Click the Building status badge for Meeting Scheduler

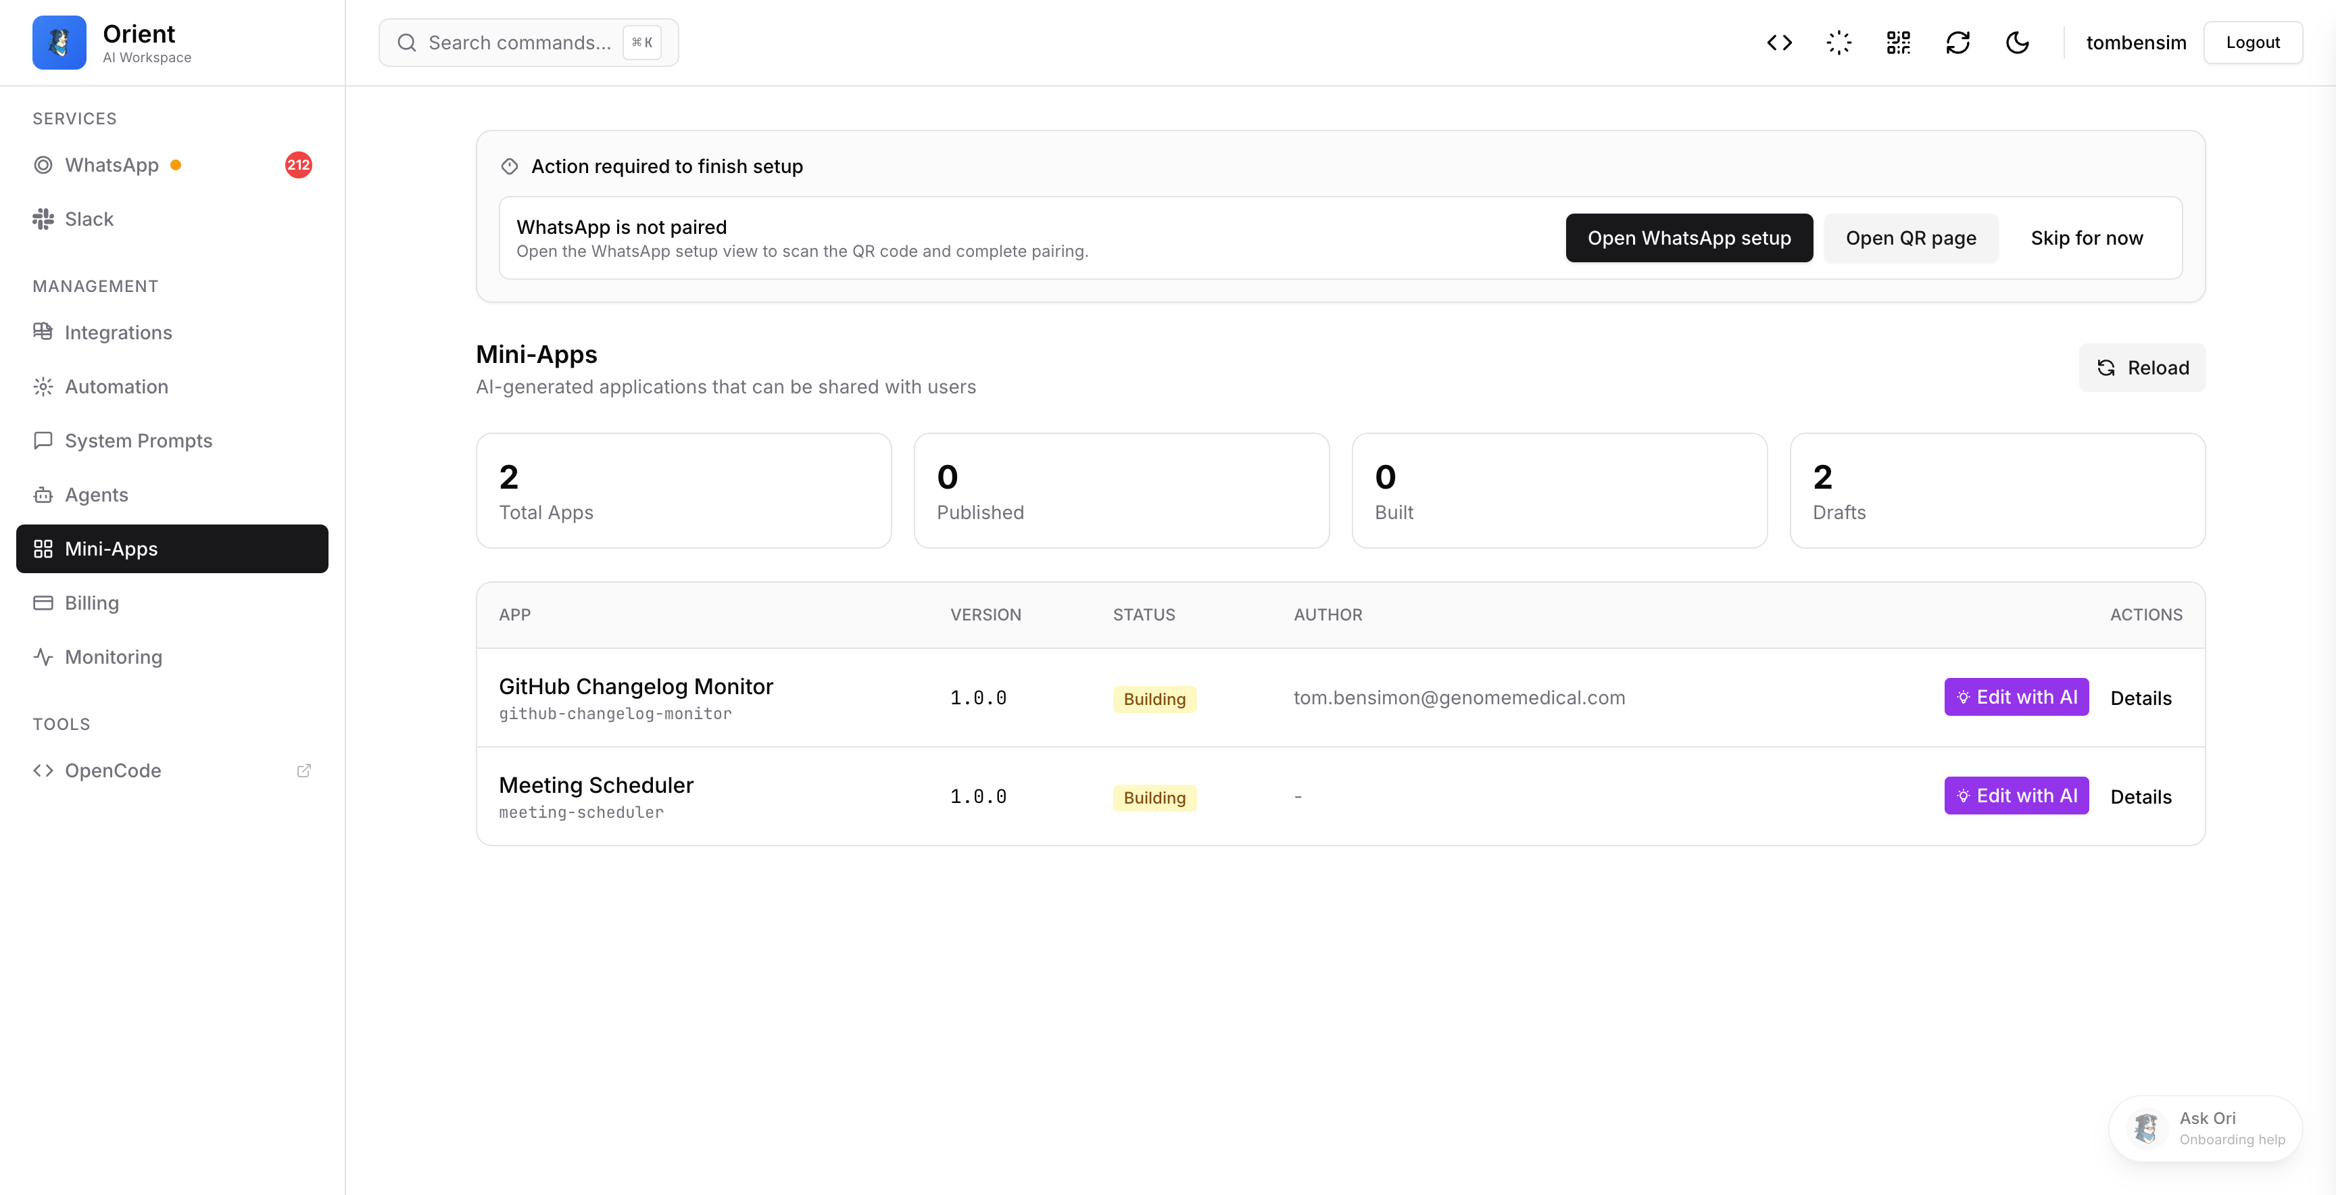tap(1154, 797)
